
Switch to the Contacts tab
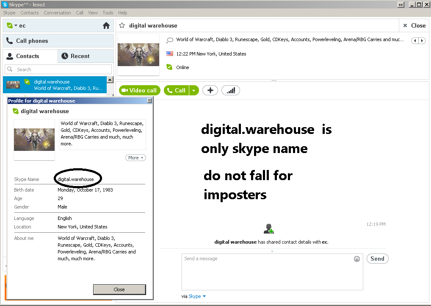pos(30,56)
